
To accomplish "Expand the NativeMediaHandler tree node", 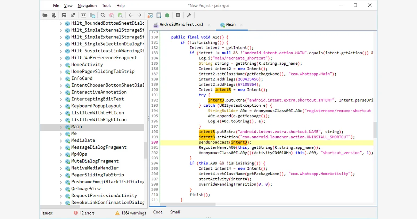I will [61, 168].
